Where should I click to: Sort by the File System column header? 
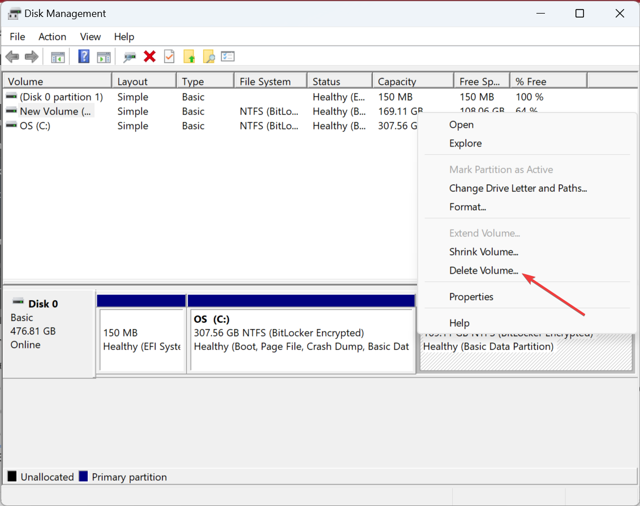[x=270, y=81]
